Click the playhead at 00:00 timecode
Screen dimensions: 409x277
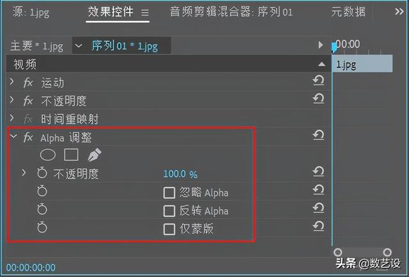point(334,47)
